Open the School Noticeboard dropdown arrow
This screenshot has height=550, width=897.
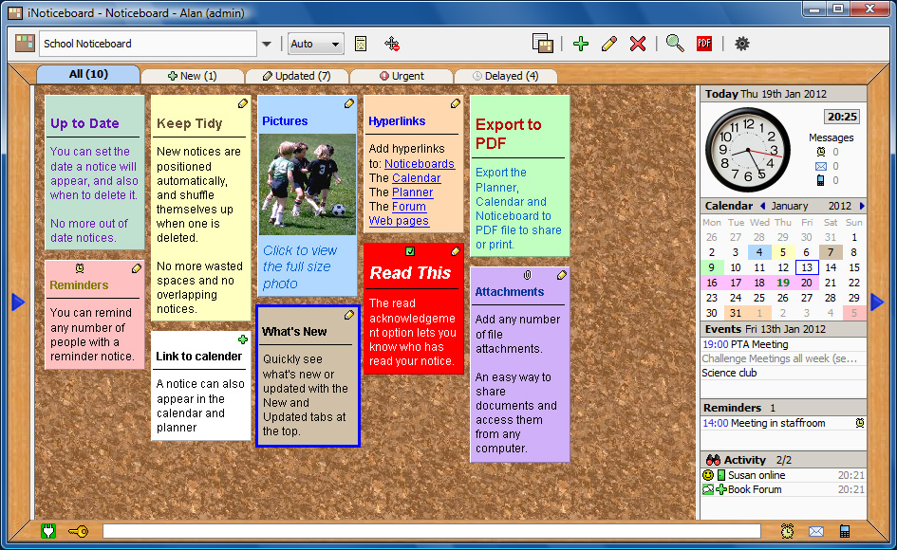267,44
